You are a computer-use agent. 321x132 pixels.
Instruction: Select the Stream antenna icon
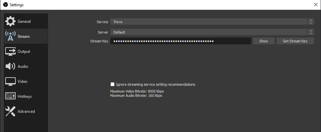pyautogui.click(x=10, y=37)
